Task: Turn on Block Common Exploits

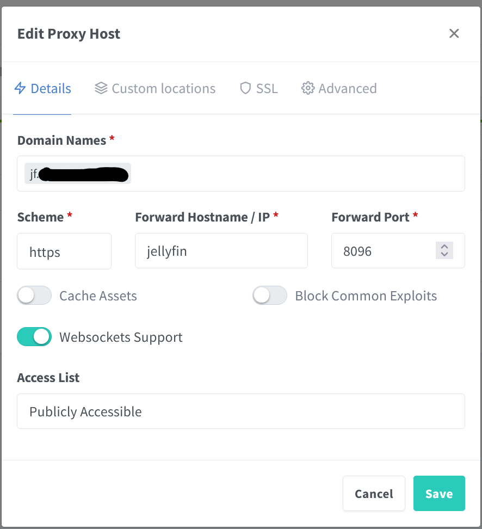Action: (x=270, y=296)
